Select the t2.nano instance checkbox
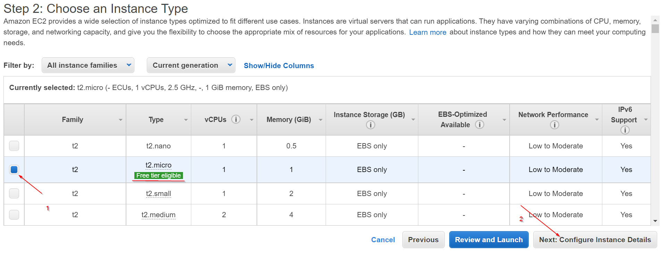 pyautogui.click(x=14, y=146)
